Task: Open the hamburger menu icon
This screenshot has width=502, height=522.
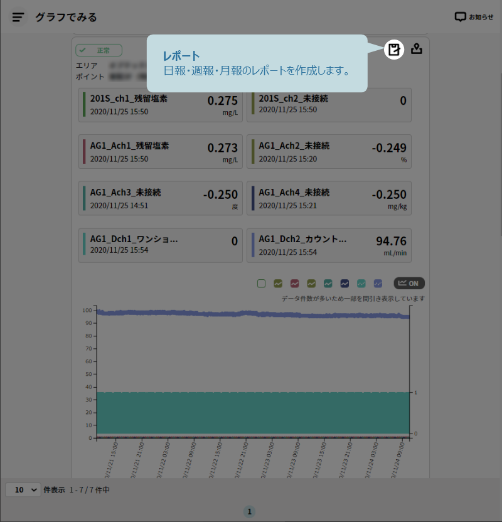Action: [x=18, y=17]
